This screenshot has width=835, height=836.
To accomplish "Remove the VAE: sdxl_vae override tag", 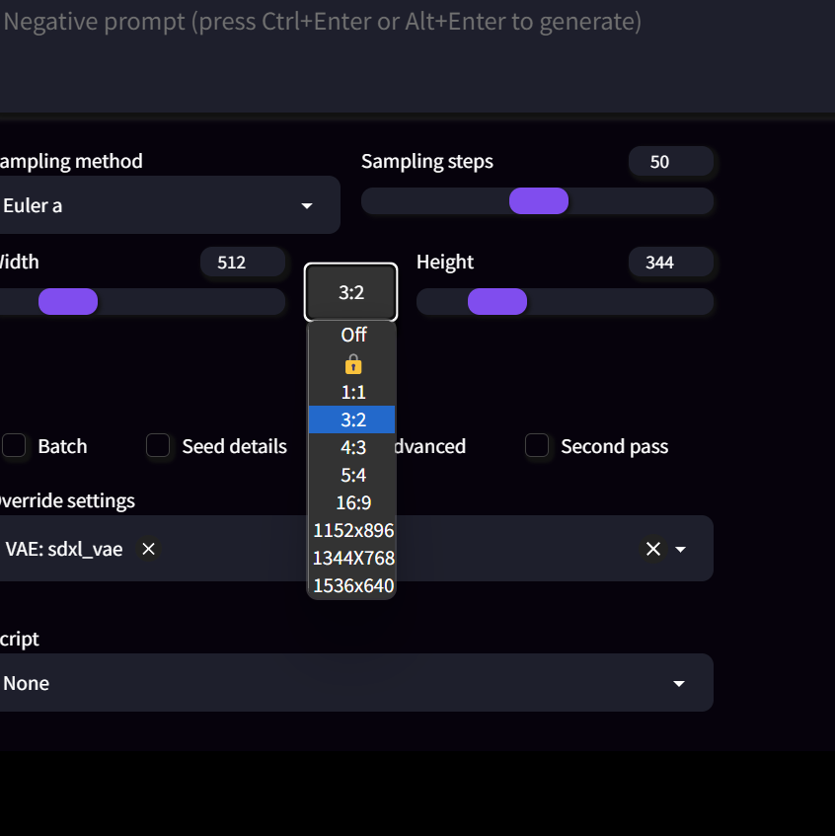I will click(148, 549).
